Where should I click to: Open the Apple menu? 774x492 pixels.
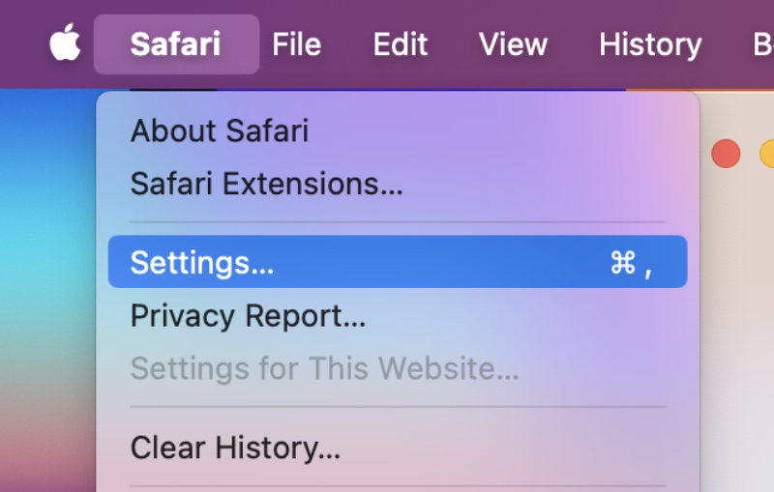[x=65, y=43]
